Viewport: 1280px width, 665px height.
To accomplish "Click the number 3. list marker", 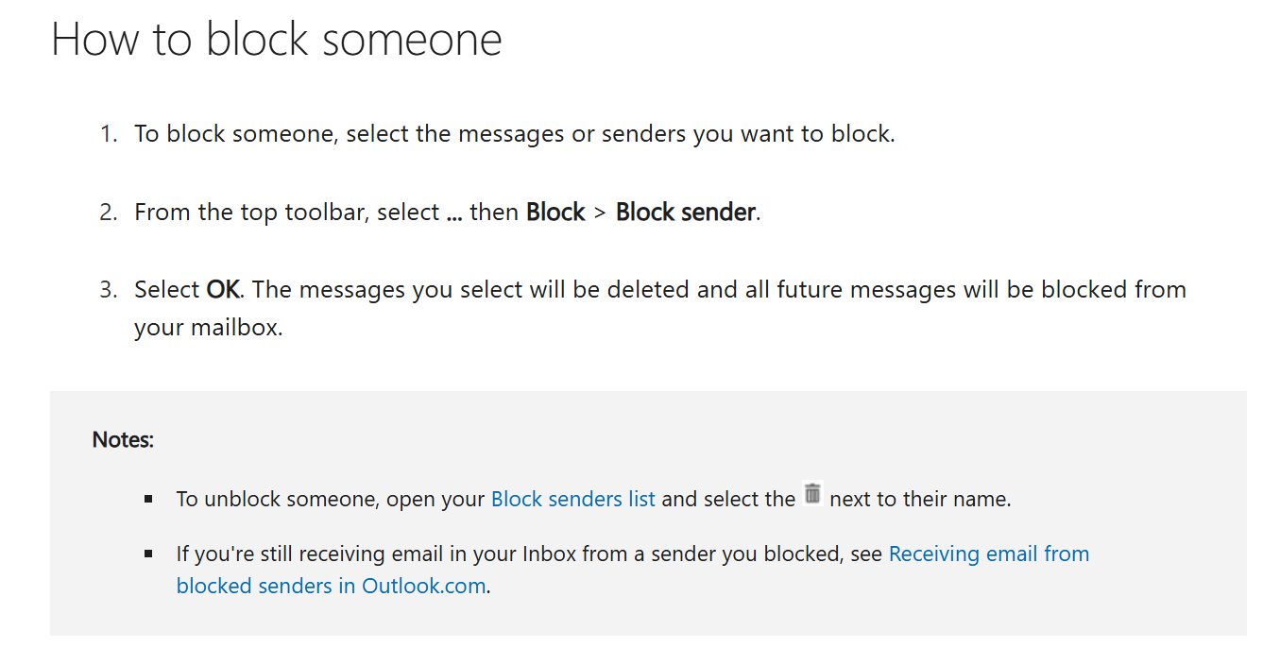I will click(109, 289).
